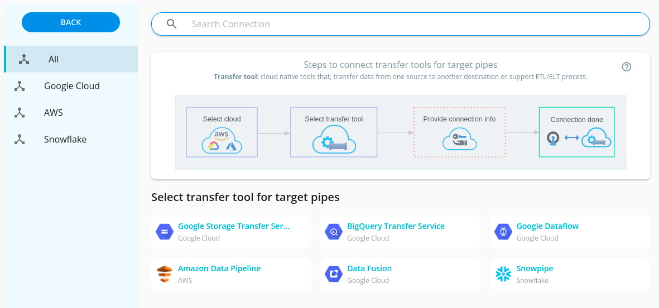Click the Data Fusion hexagon icon
Image resolution: width=659 pixels, height=308 pixels.
pyautogui.click(x=334, y=274)
